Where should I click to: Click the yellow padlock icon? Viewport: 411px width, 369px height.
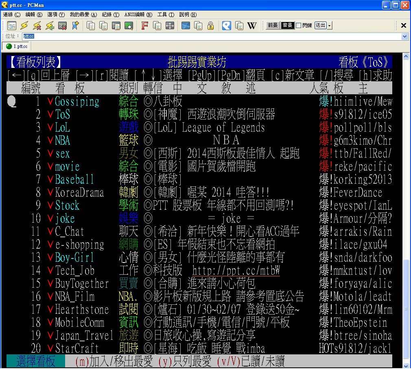tap(211, 26)
